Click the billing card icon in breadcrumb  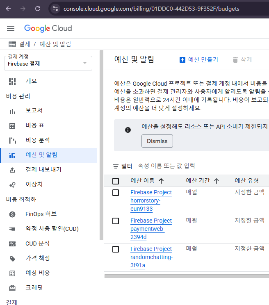(x=12, y=44)
